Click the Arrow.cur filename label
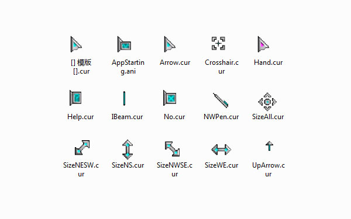 pos(175,62)
